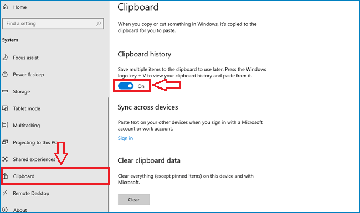Click the search magnifier icon
Screen dimensions: 360x213
(x=99, y=23)
